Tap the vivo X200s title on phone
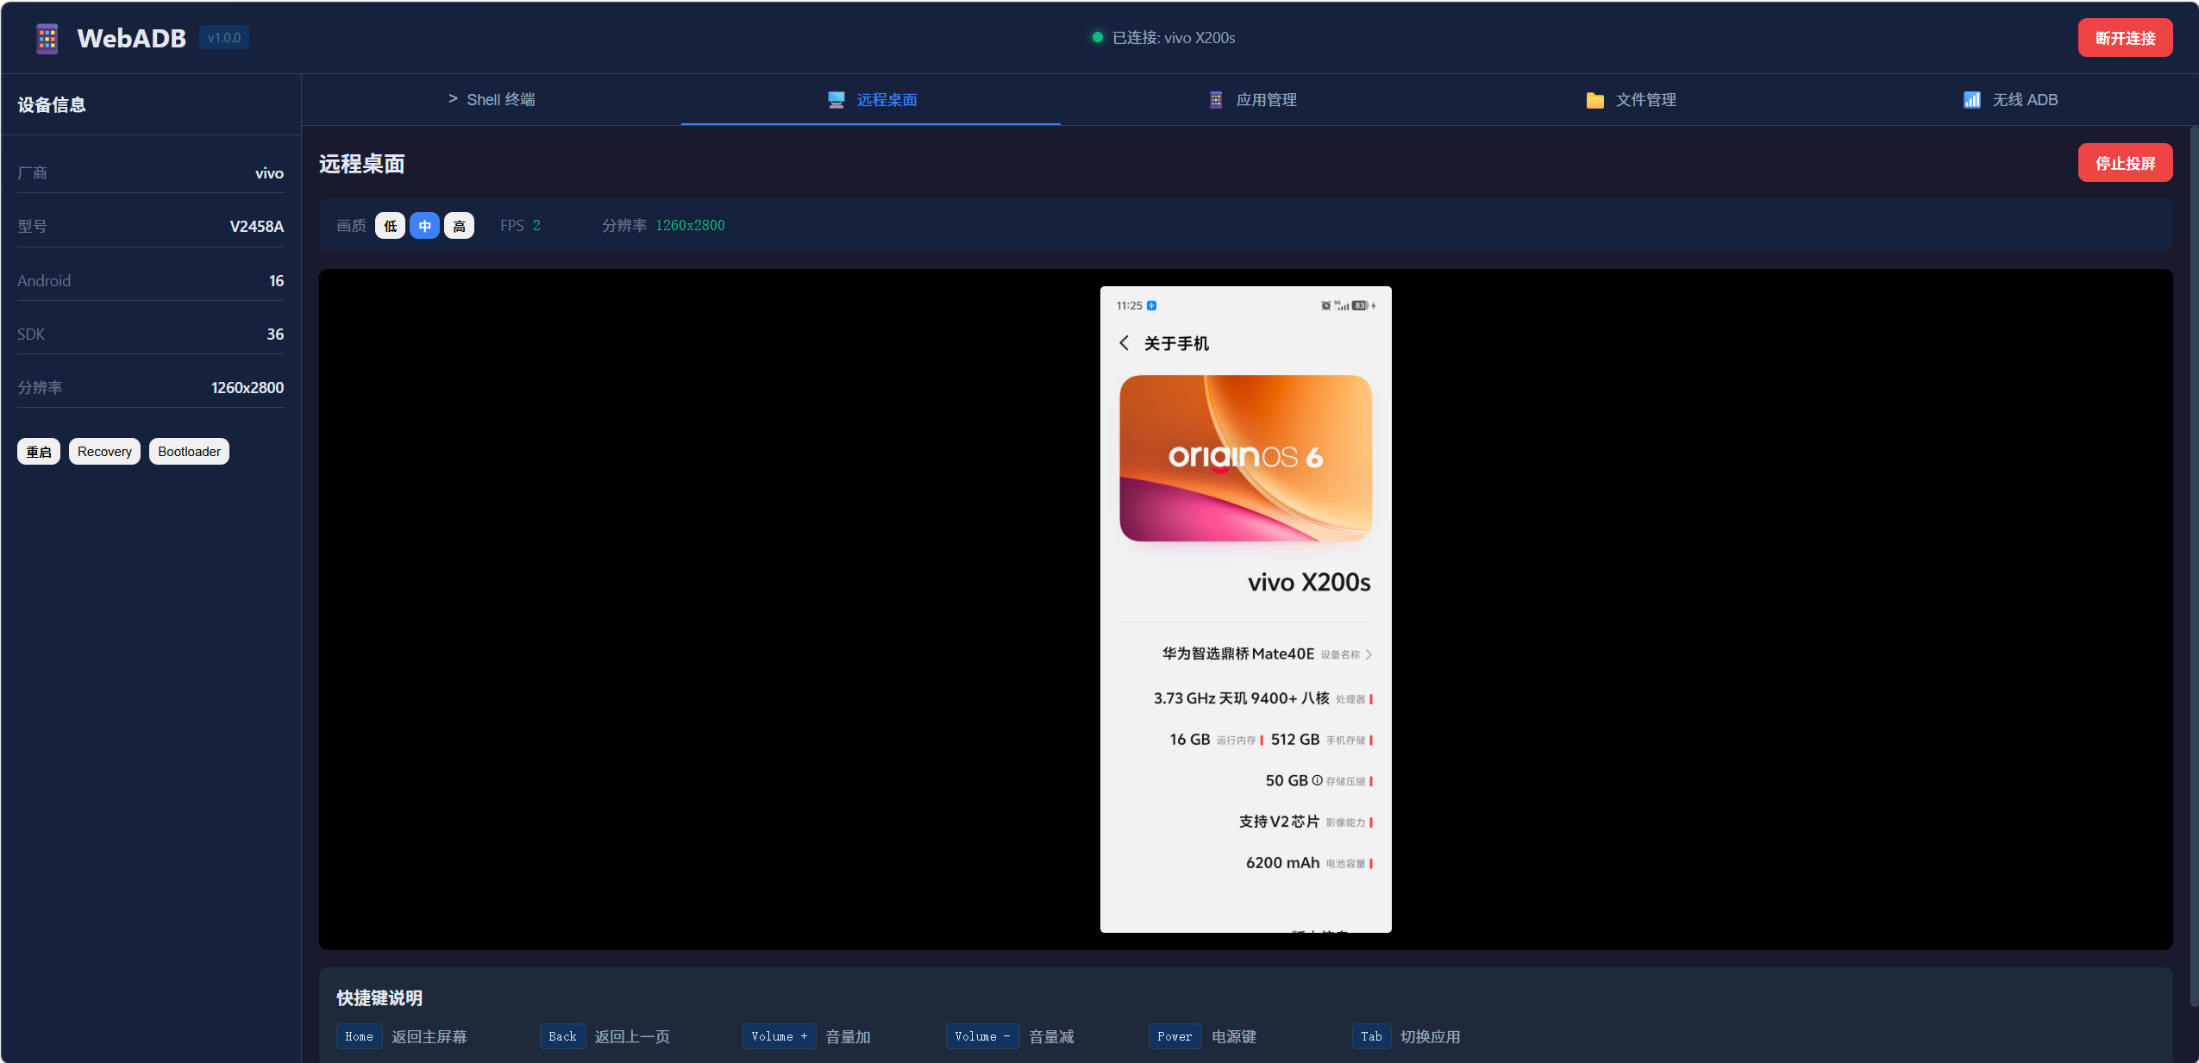2199x1063 pixels. [1309, 583]
